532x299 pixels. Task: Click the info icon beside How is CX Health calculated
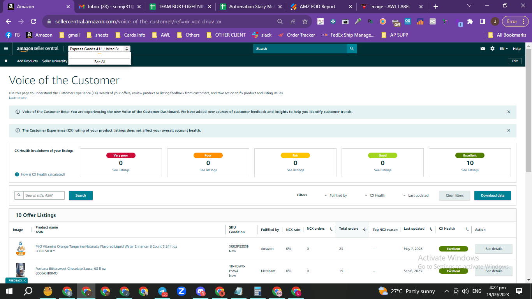[17, 174]
